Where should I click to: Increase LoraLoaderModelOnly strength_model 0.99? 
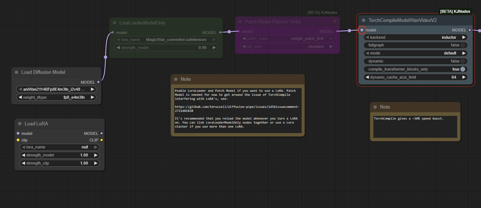(x=214, y=48)
